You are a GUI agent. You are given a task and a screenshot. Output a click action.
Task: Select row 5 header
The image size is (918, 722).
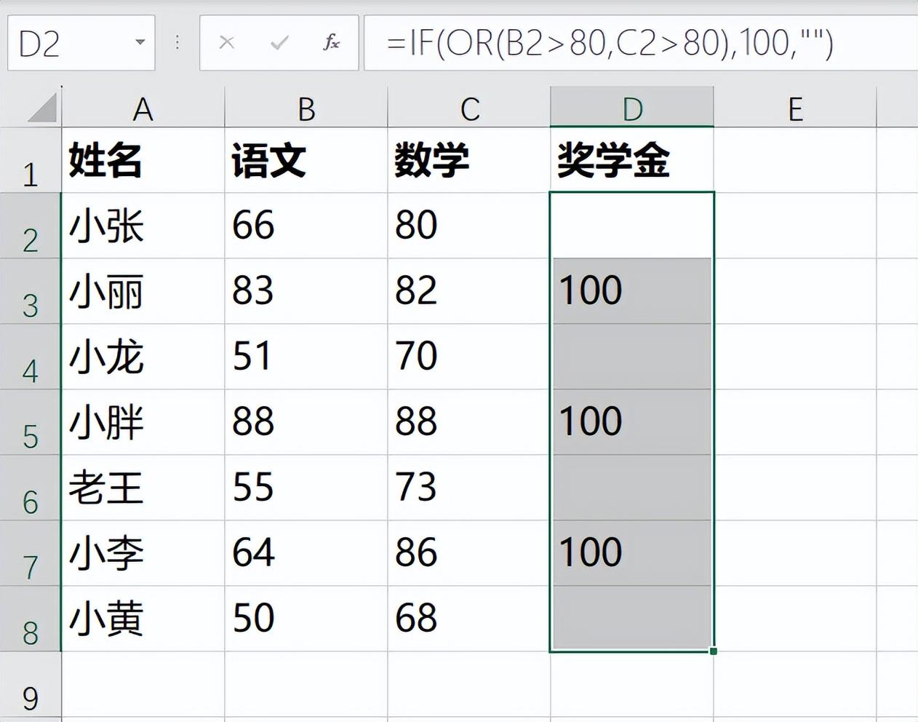pos(31,422)
